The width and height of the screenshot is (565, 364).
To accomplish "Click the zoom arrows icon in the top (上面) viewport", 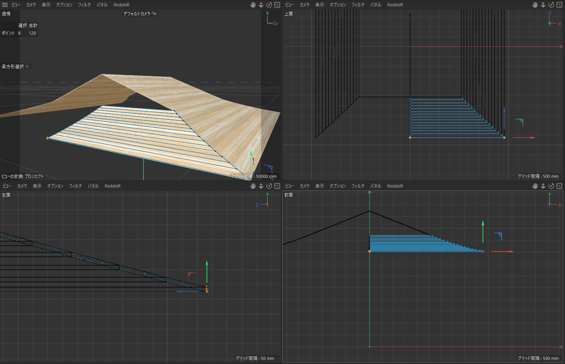I will pyautogui.click(x=543, y=5).
